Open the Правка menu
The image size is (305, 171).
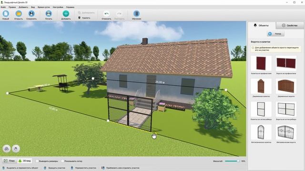pos(12,7)
